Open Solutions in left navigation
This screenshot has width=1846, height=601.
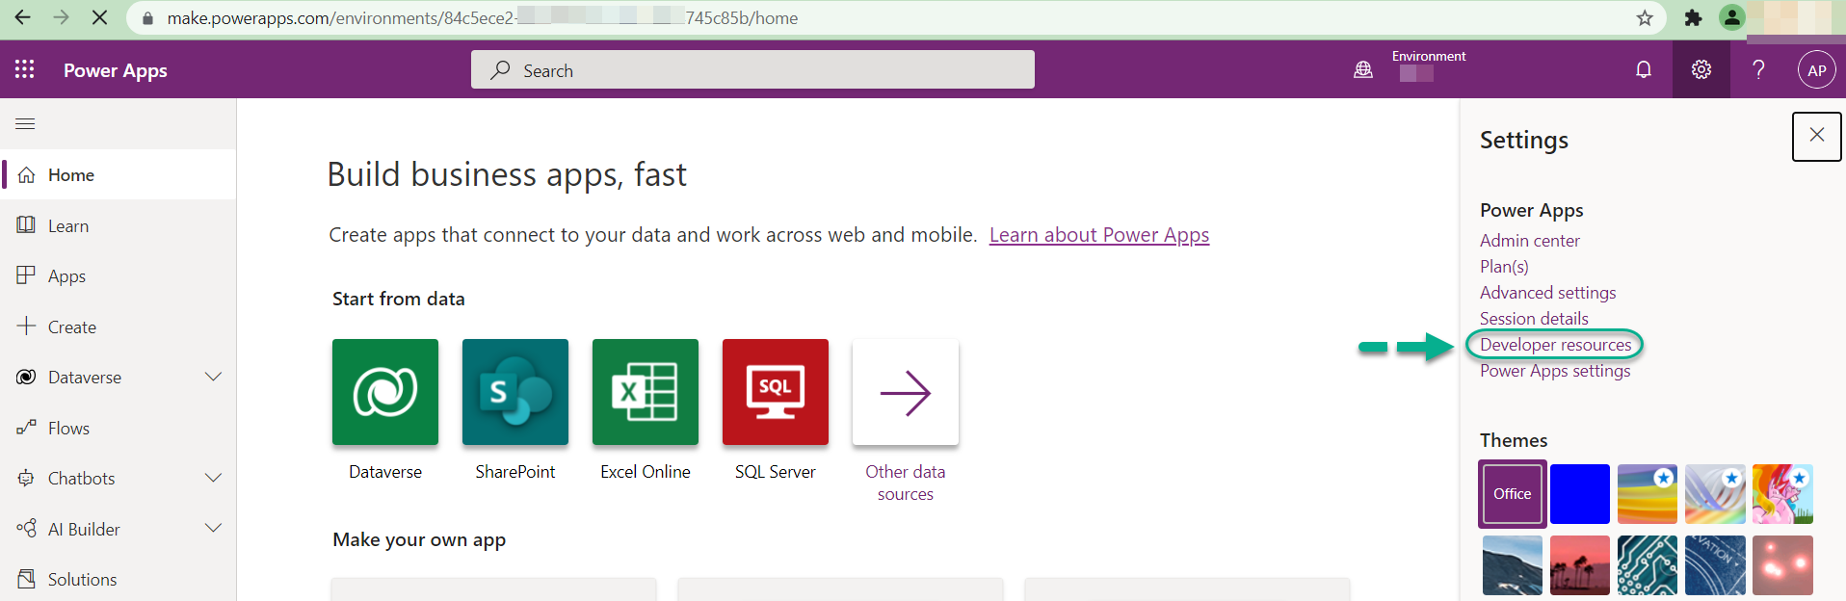click(119, 579)
